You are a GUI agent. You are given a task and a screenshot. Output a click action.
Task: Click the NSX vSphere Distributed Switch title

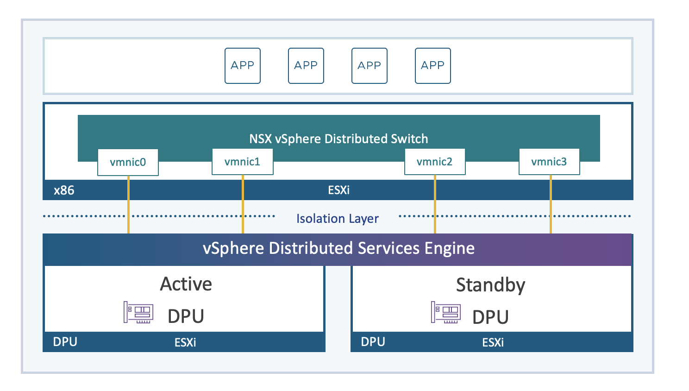338,139
